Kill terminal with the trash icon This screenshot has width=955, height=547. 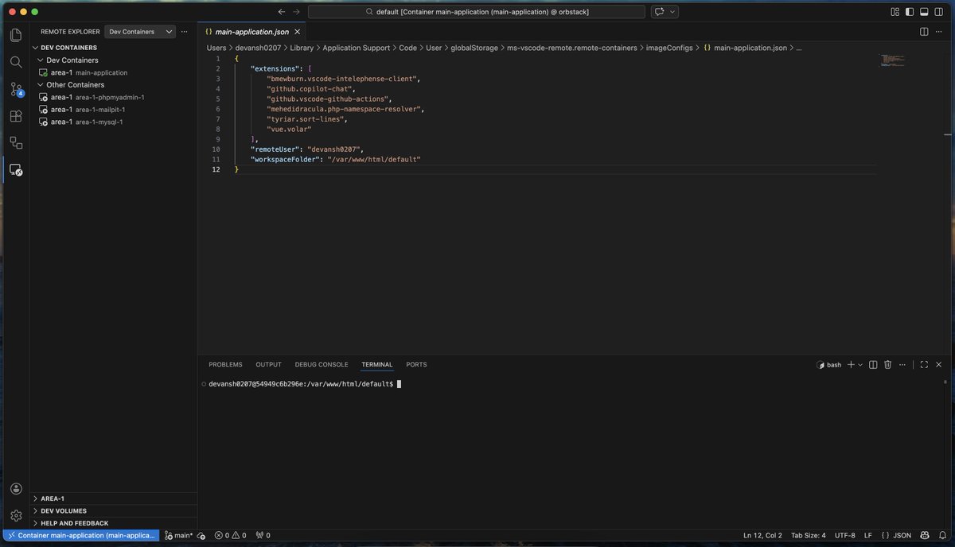pyautogui.click(x=888, y=365)
